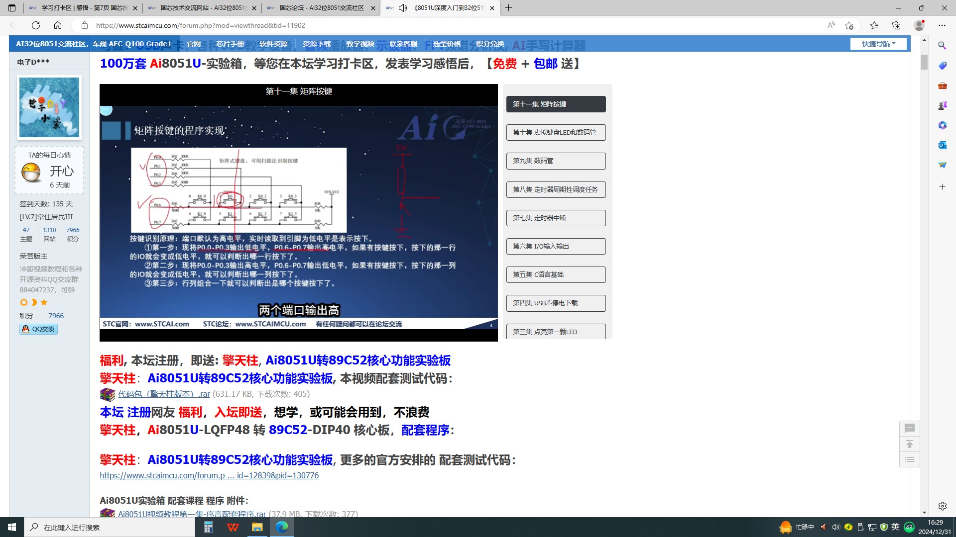Switch to 学习打卡区 browser tab
Viewport: 956px width, 537px height.
[x=83, y=8]
